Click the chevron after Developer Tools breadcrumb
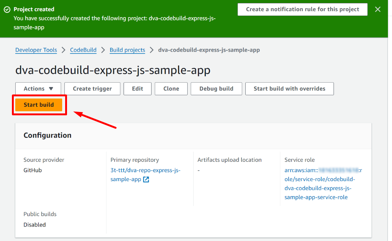Screen dimensions: 392x241 pyautogui.click(x=64, y=50)
